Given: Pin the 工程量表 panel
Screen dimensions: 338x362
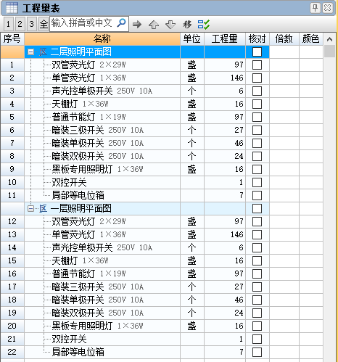Looking at the screenshot, I should pyautogui.click(x=316, y=8).
